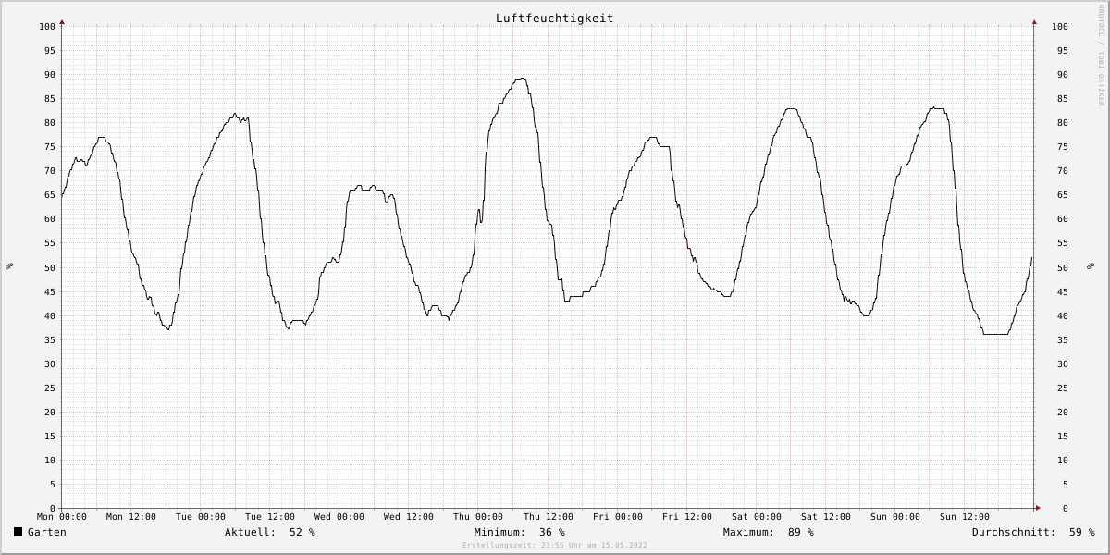Image resolution: width=1110 pixels, height=555 pixels.
Task: Click the "Mon 00:00" time axis label
Action: (x=62, y=517)
